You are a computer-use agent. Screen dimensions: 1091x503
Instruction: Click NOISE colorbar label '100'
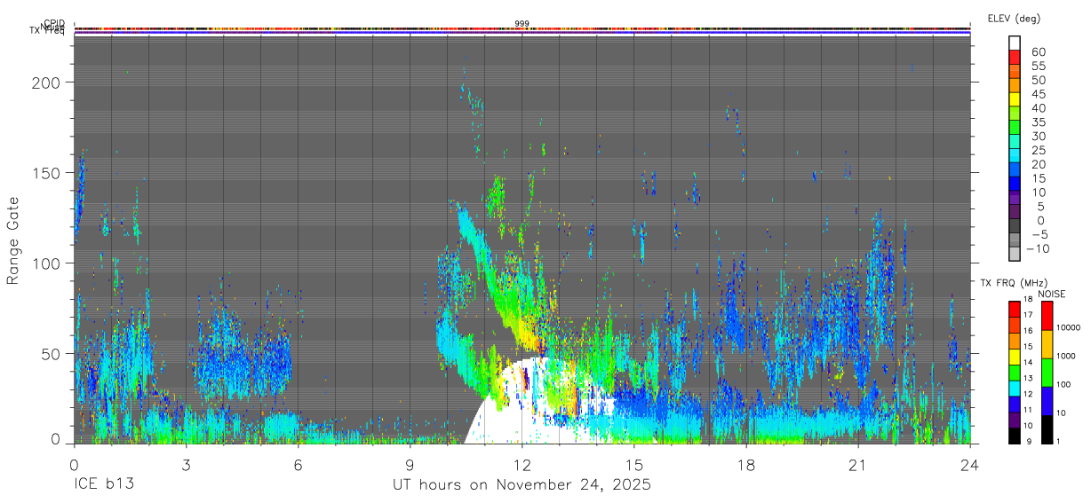click(x=1064, y=384)
